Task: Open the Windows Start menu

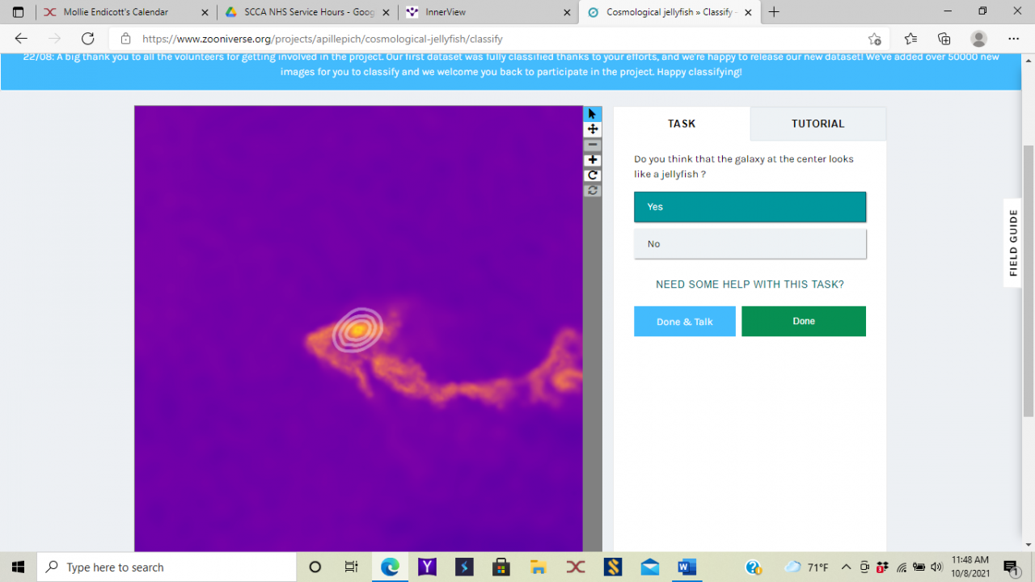Action: (18, 567)
